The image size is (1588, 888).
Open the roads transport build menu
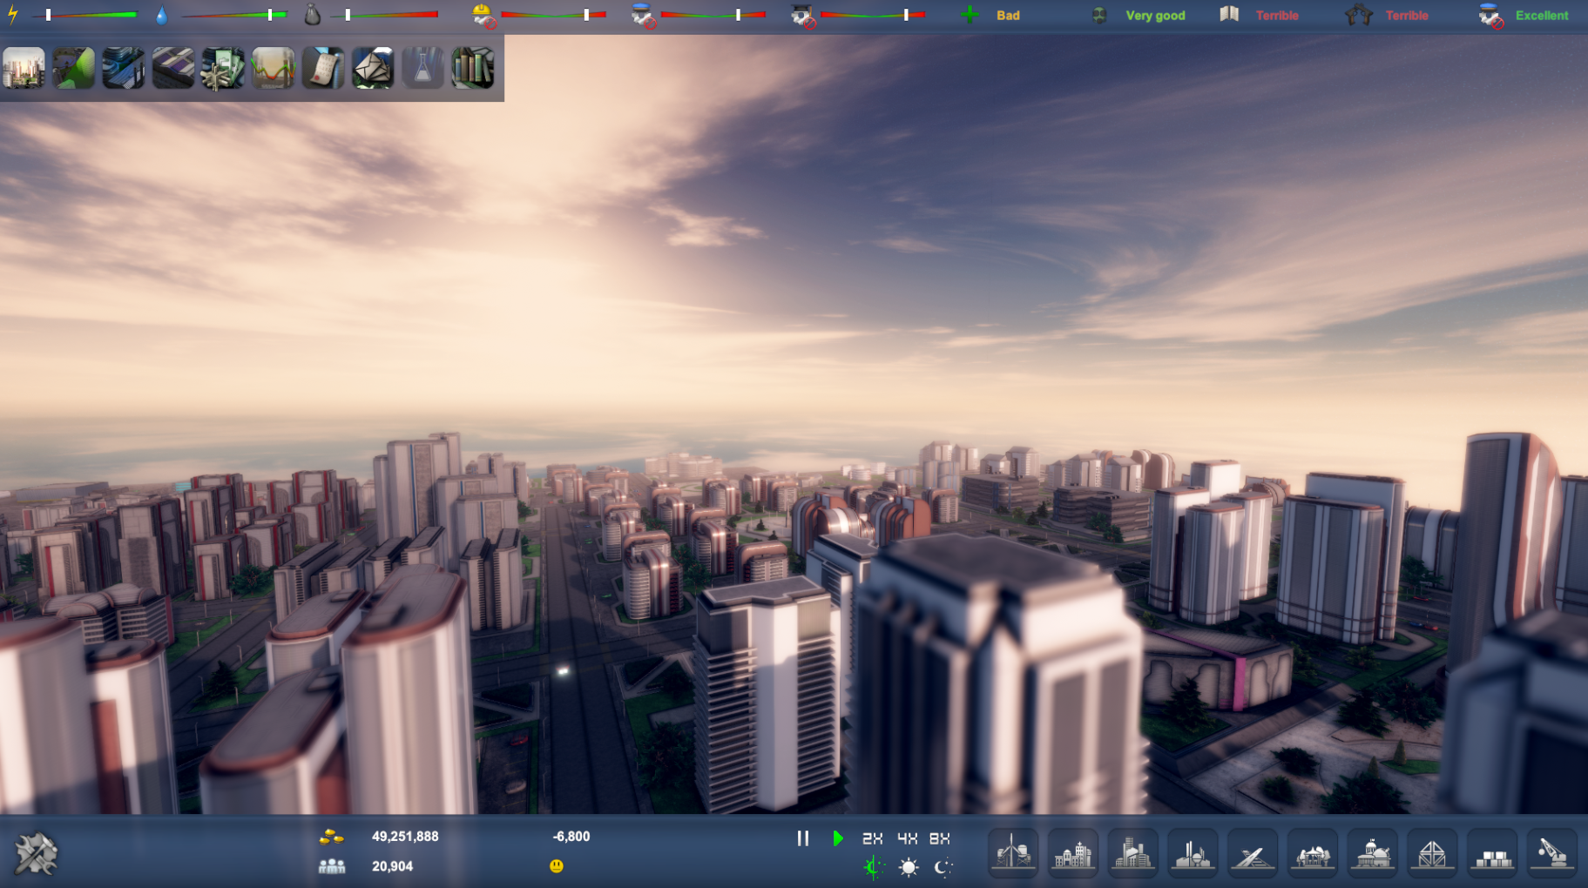tap(1253, 853)
